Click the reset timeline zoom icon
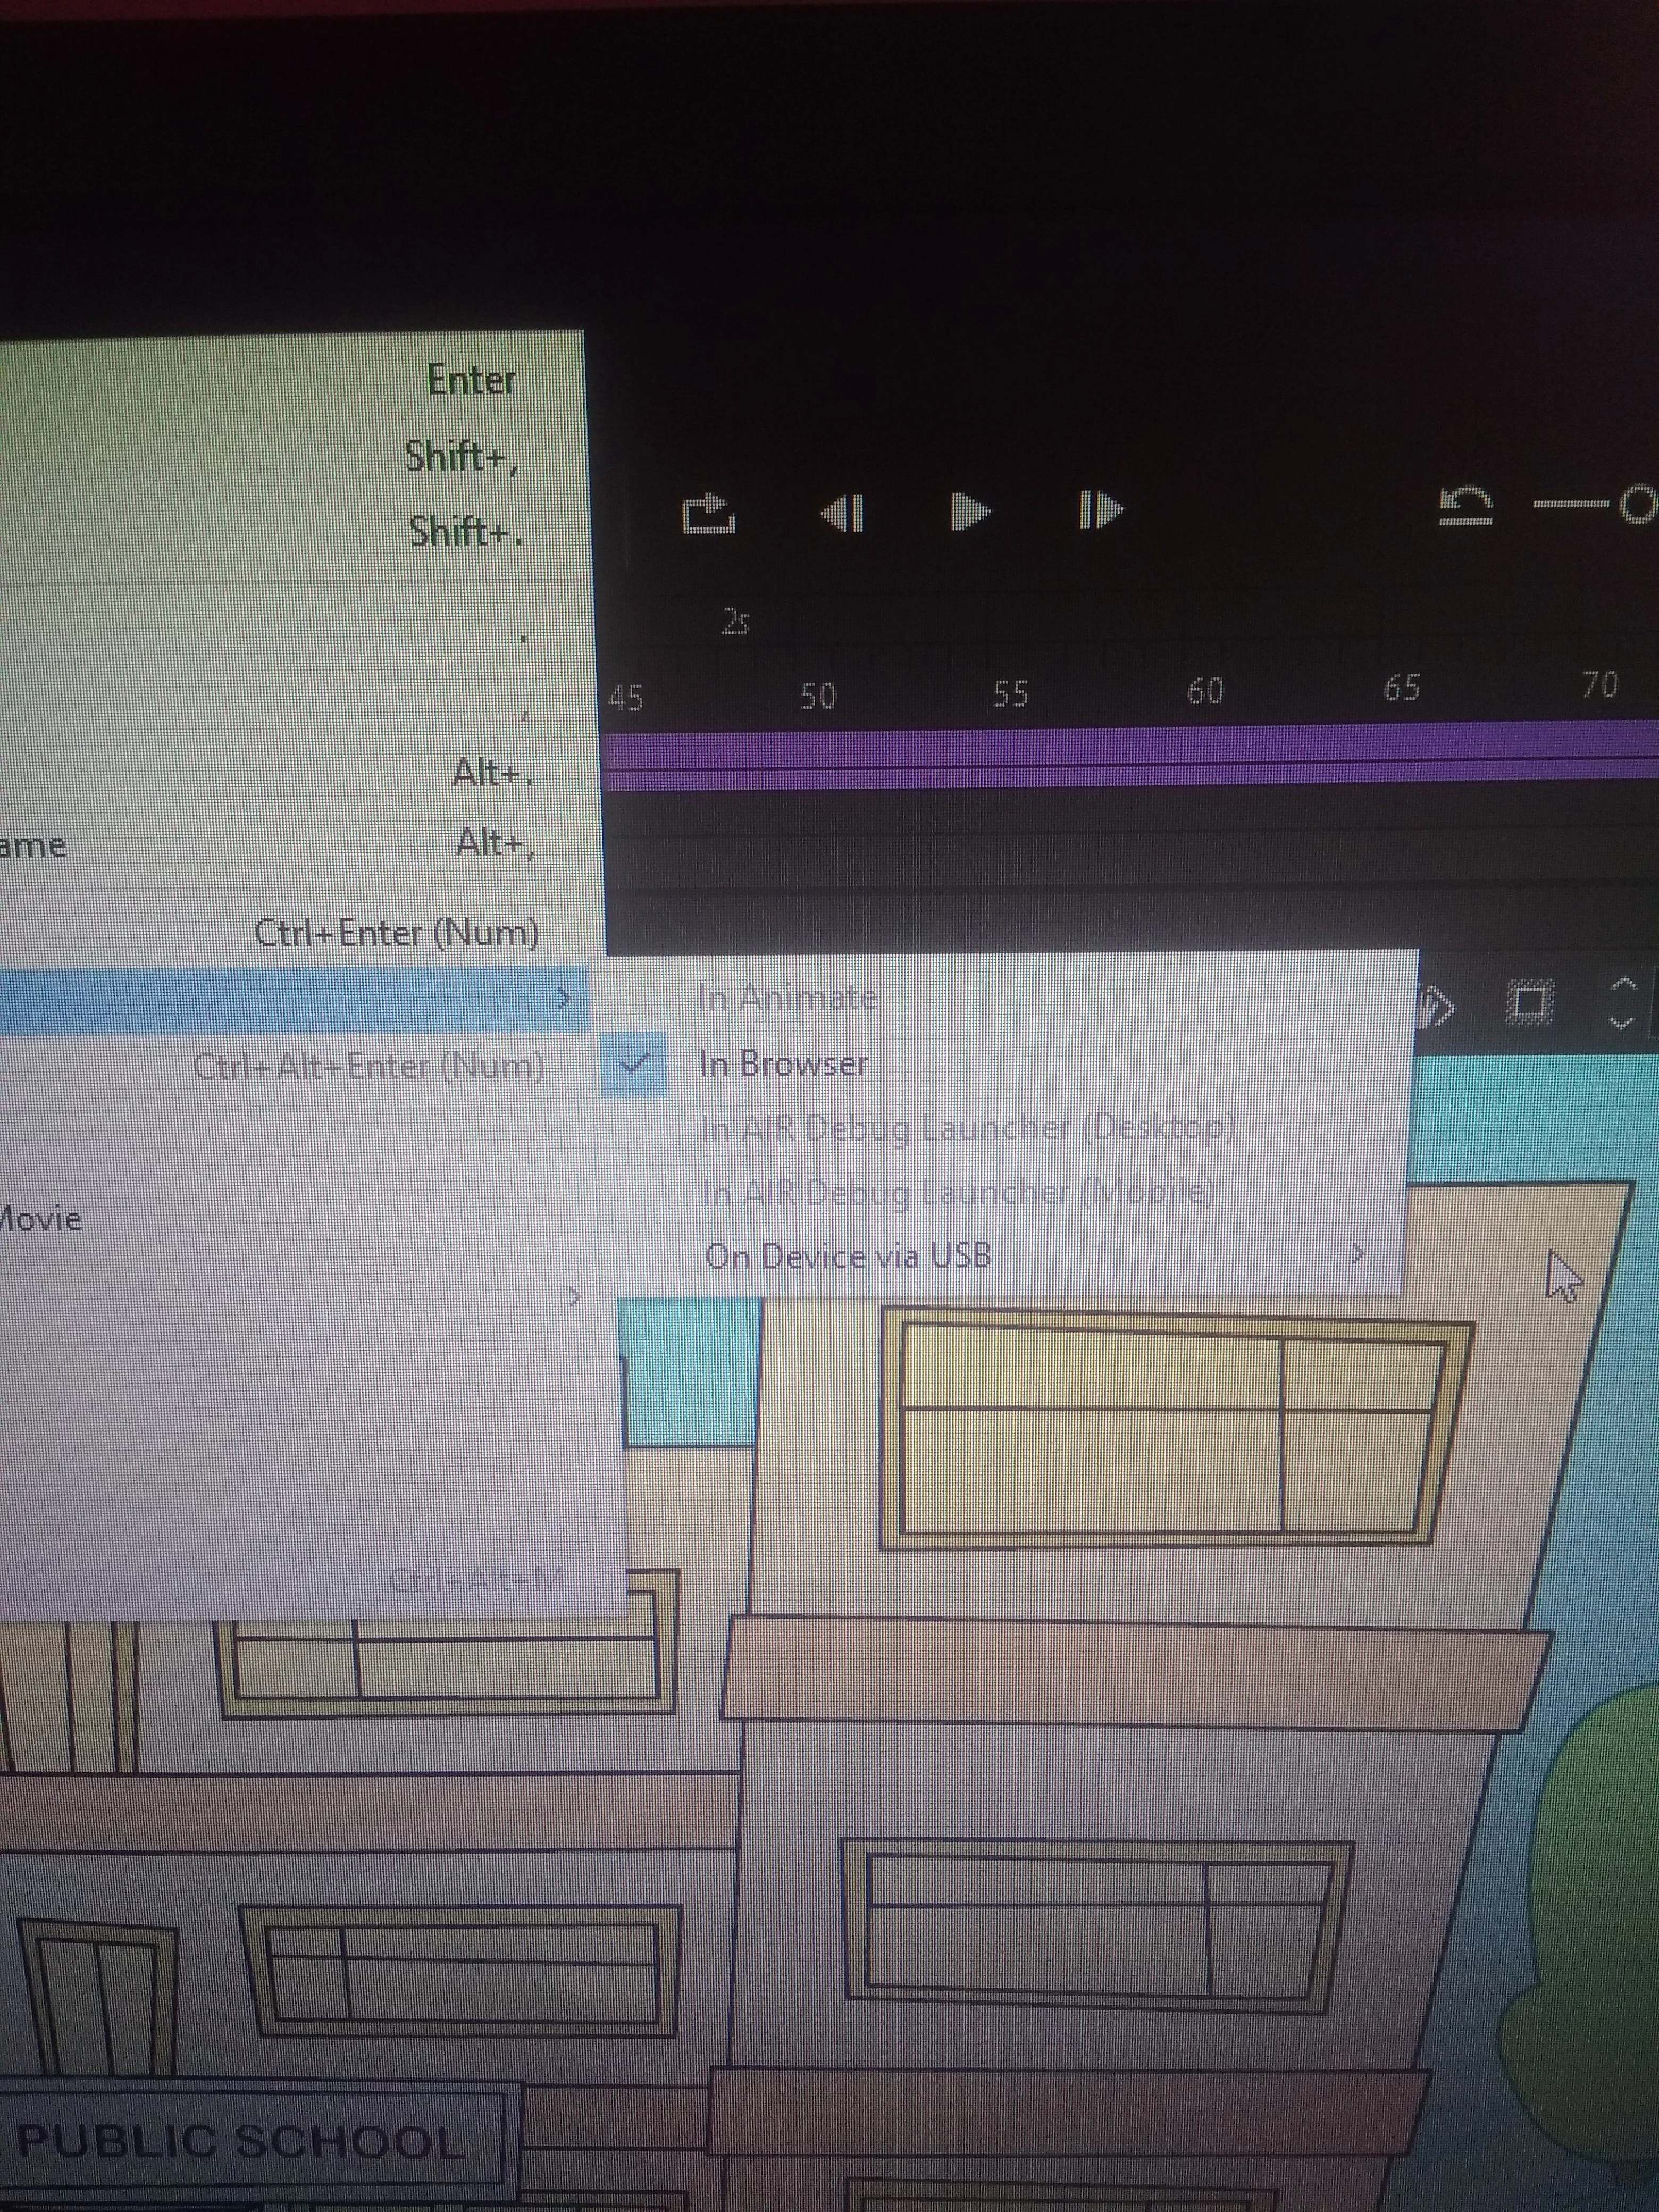Screen dimensions: 1659x2212 pos(1466,505)
